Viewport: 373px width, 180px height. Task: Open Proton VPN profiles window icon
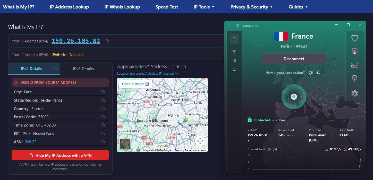(x=234, y=69)
